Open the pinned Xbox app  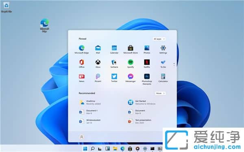click(x=98, y=64)
